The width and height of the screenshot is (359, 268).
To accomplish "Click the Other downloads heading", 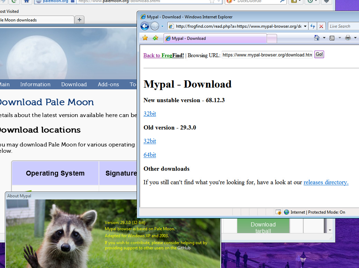I will click(x=166, y=169).
